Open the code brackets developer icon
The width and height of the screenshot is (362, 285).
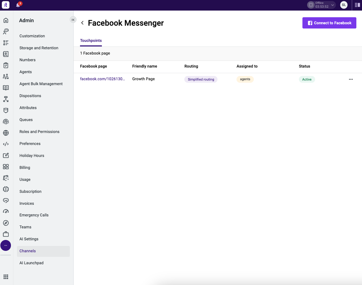click(6, 144)
